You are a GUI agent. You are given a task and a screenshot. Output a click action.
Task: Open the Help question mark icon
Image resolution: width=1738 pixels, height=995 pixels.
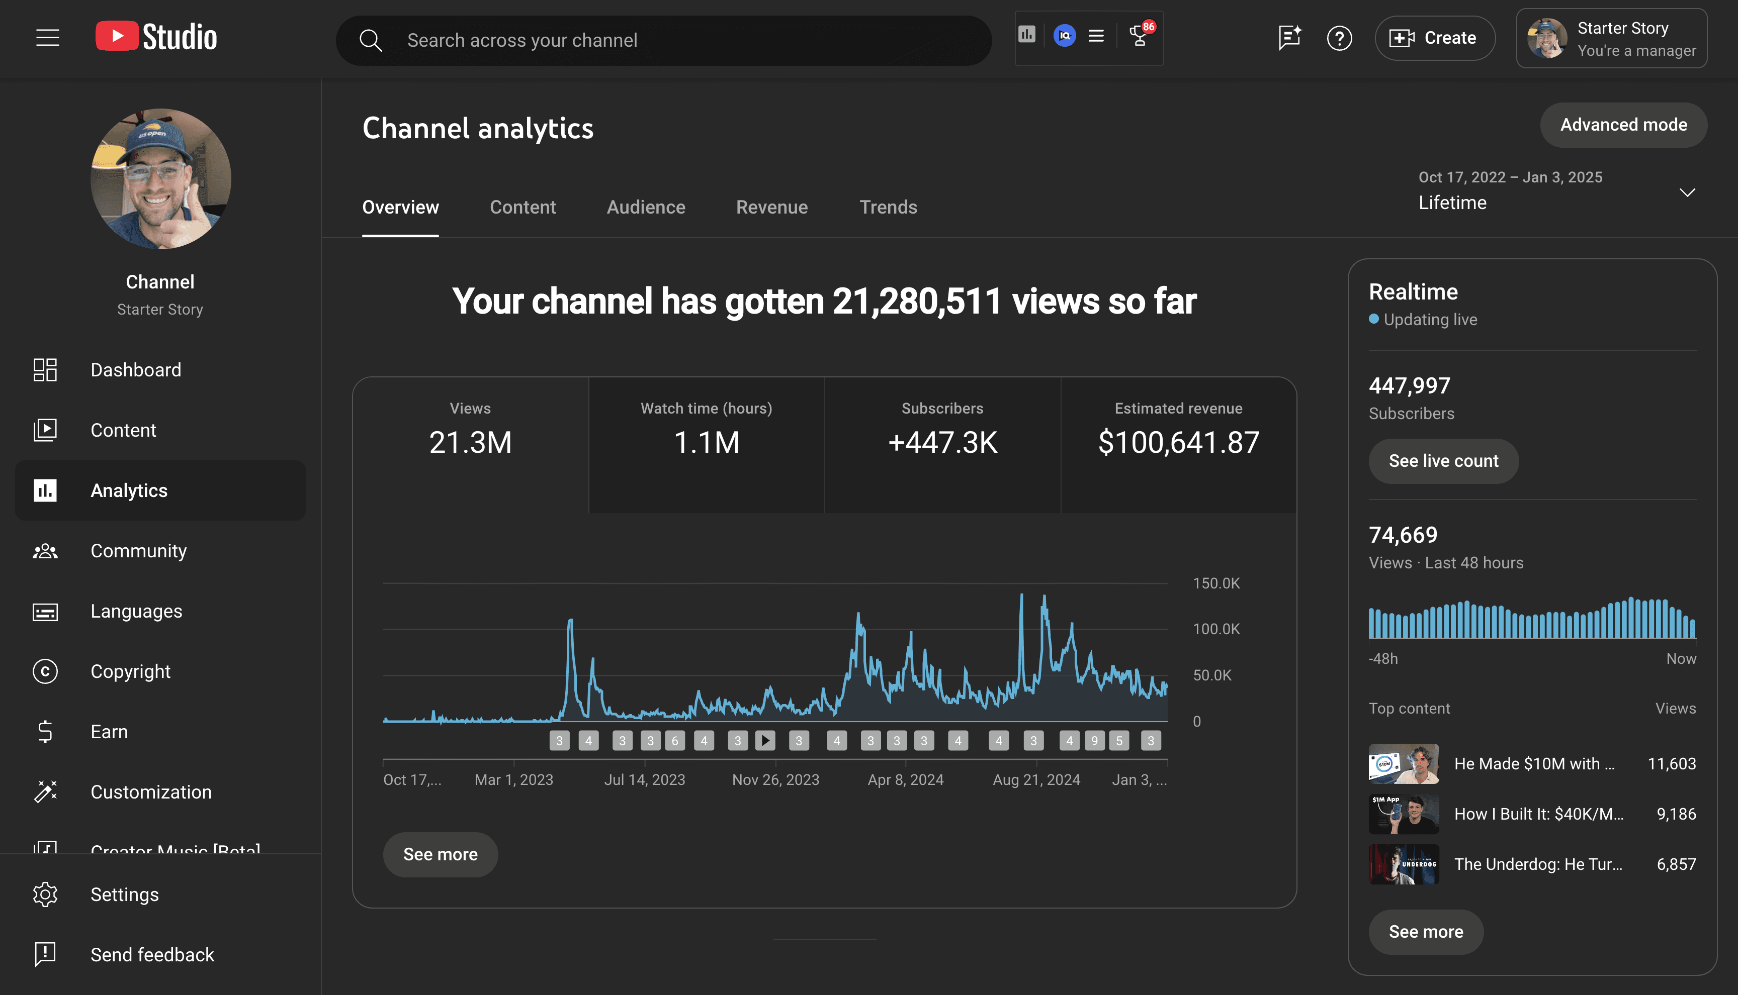coord(1339,38)
